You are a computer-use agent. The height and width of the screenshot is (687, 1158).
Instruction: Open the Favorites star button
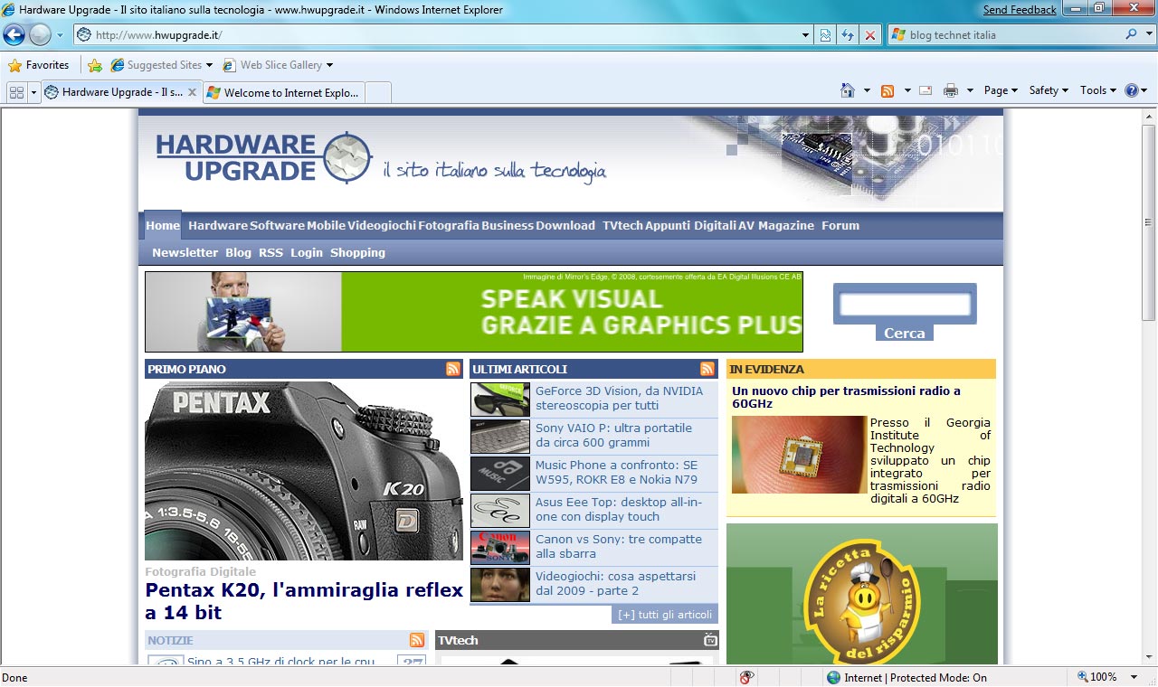[x=39, y=65]
